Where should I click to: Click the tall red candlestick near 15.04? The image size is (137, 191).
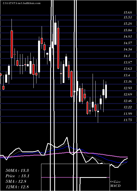(x=12, y=44)
